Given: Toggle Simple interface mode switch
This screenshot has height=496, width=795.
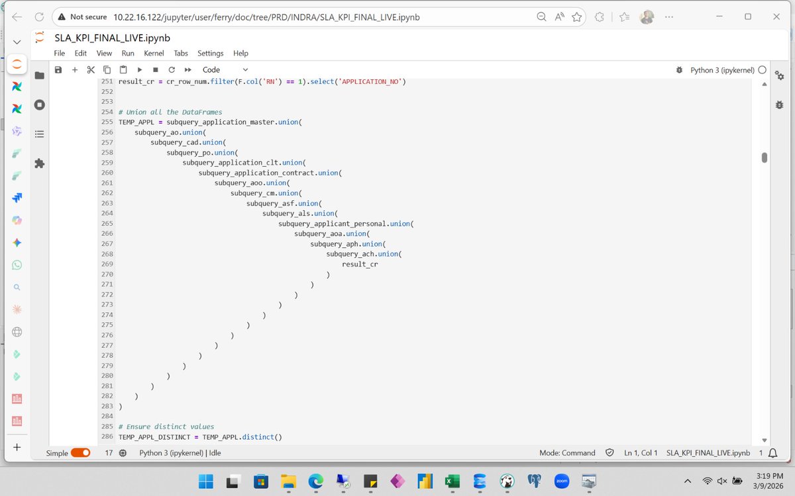Looking at the screenshot, I should (81, 453).
